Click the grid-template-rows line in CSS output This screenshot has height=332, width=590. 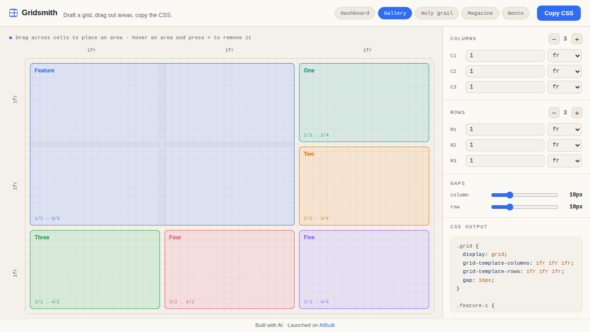tap(513, 272)
